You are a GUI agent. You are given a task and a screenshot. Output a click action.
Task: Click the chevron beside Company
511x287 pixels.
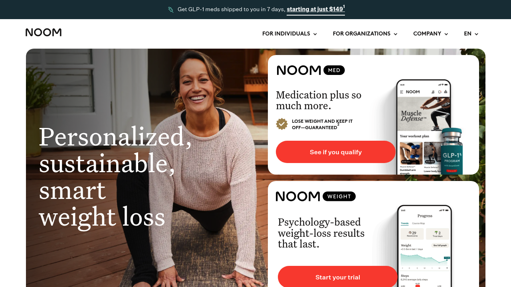click(446, 34)
